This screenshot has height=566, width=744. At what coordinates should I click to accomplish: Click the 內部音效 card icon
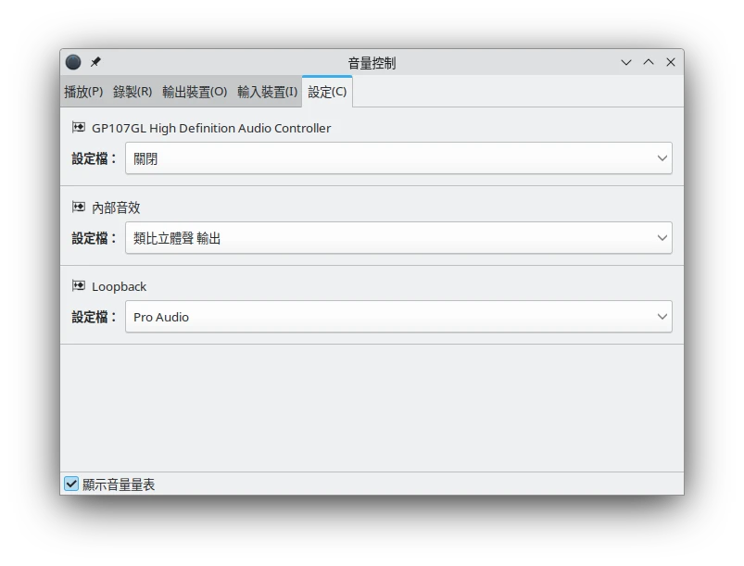[79, 208]
